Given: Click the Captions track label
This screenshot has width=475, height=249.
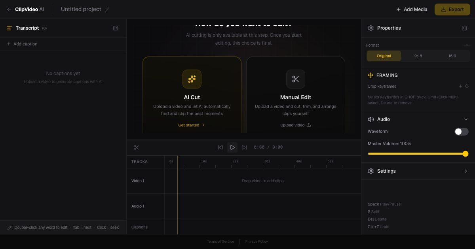Looking at the screenshot, I should pos(139,227).
